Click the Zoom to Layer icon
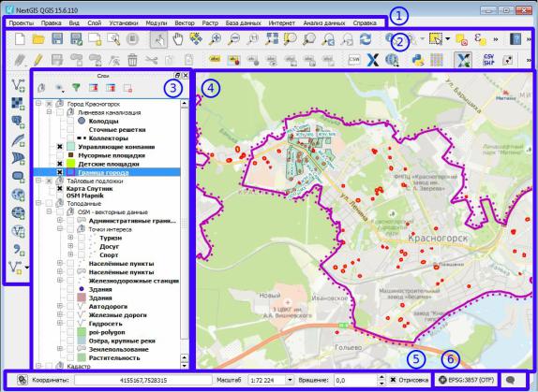 coord(309,39)
